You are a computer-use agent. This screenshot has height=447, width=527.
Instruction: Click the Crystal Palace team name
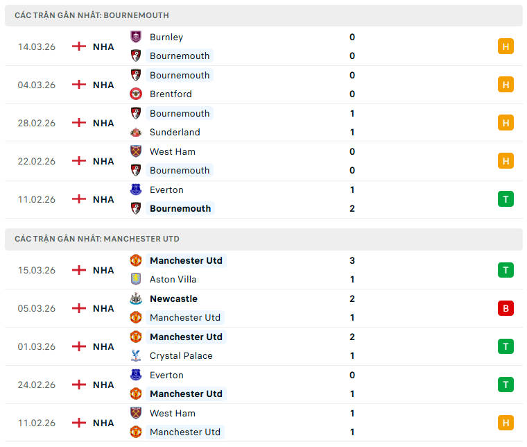181,355
